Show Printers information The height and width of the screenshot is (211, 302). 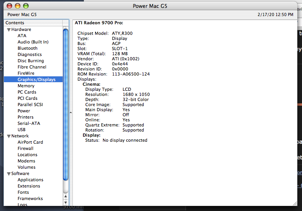[x=25, y=117]
